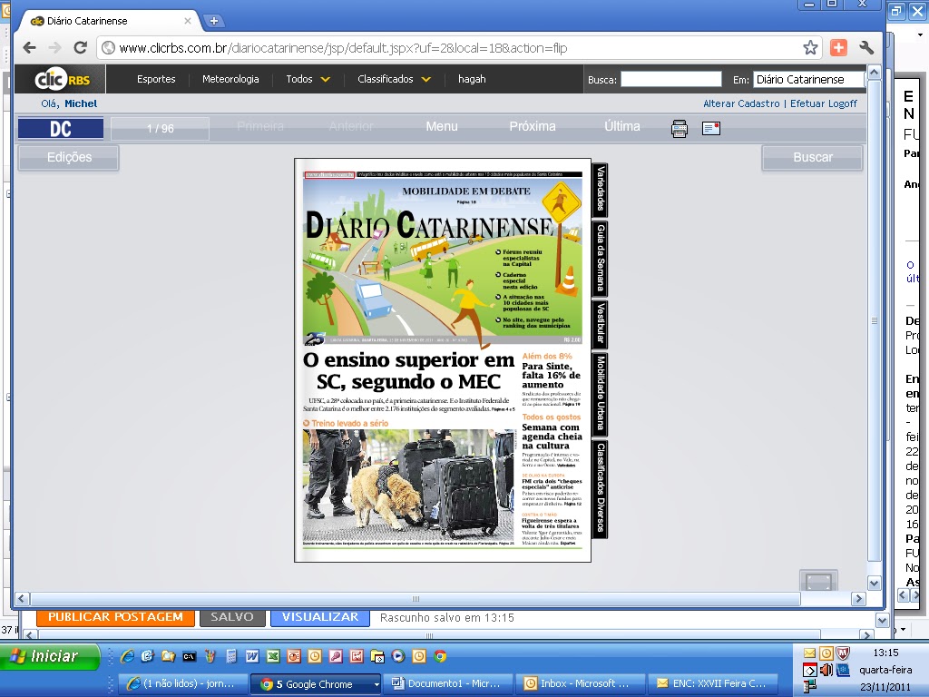Open a new browser tab
The height and width of the screenshot is (697, 929).
point(213,21)
